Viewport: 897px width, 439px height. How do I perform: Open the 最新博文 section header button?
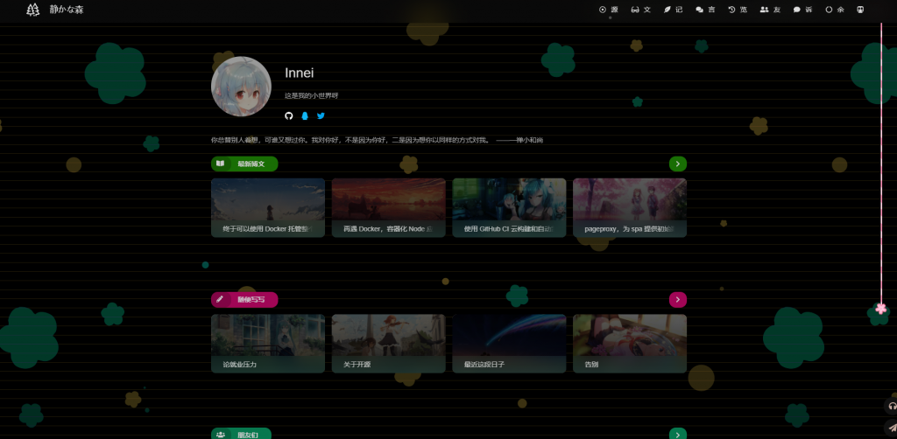244,164
